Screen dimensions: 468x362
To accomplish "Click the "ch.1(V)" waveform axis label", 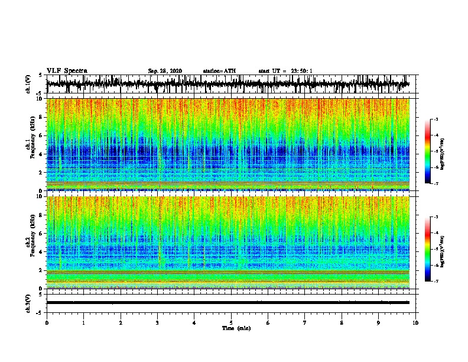I will coord(28,84).
